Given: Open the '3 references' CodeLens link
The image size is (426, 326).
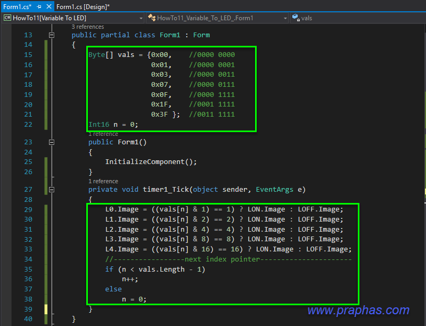Looking at the screenshot, I should pos(88,27).
